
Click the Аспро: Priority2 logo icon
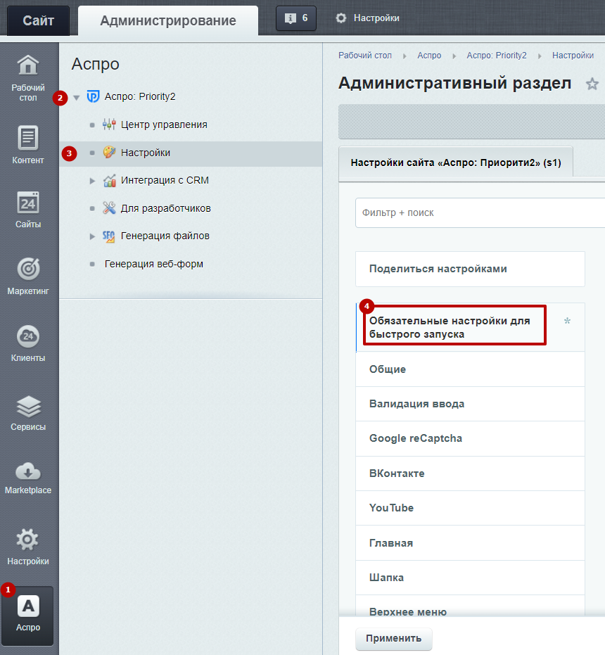click(93, 96)
